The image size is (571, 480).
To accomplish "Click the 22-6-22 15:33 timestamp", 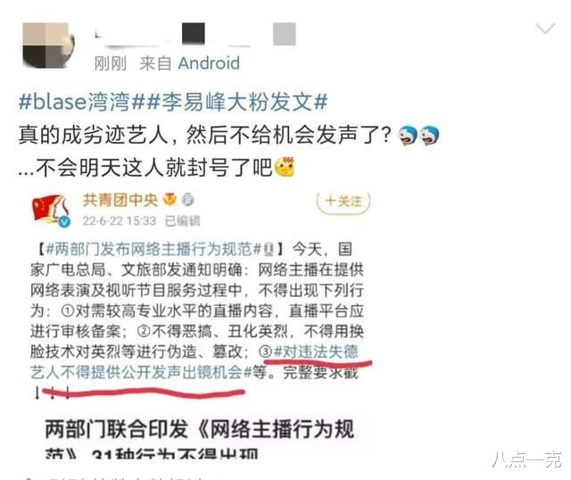I will click(120, 221).
